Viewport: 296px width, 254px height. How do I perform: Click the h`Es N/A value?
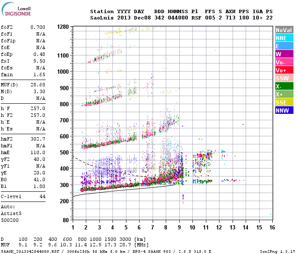tap(41, 129)
